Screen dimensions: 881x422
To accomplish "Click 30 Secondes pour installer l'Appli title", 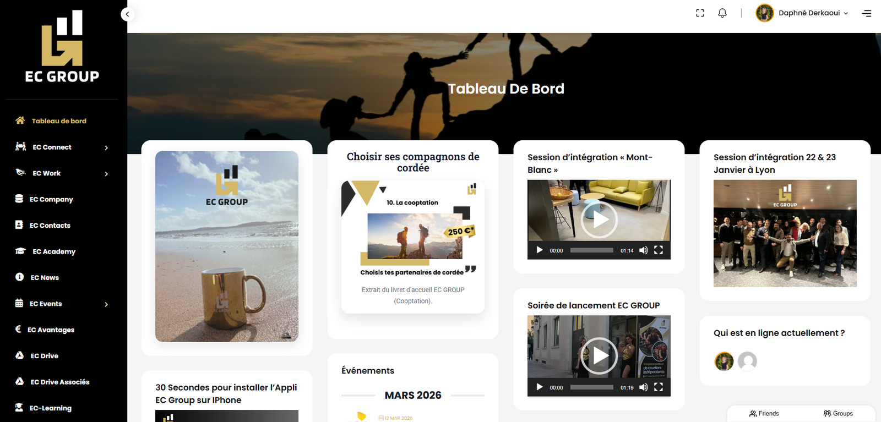I will [226, 394].
